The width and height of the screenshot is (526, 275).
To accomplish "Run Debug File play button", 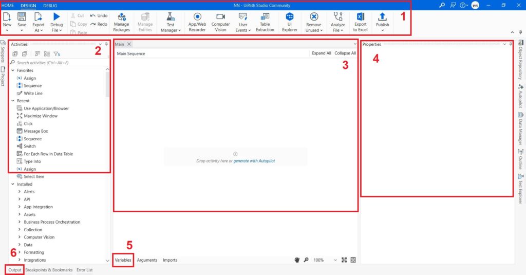I will [57, 17].
